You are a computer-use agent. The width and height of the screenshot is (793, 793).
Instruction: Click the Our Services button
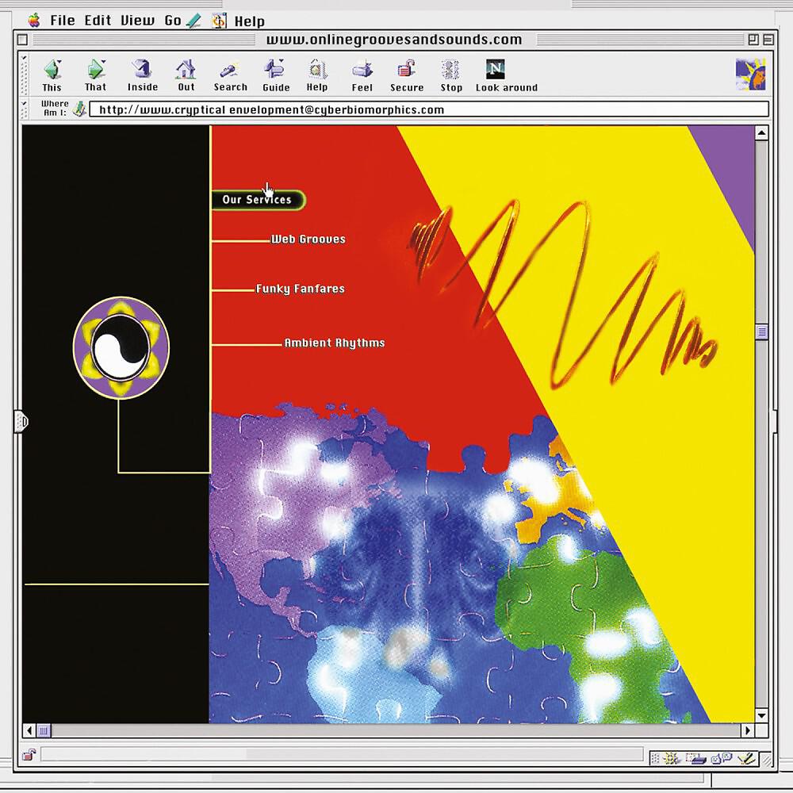pyautogui.click(x=258, y=200)
